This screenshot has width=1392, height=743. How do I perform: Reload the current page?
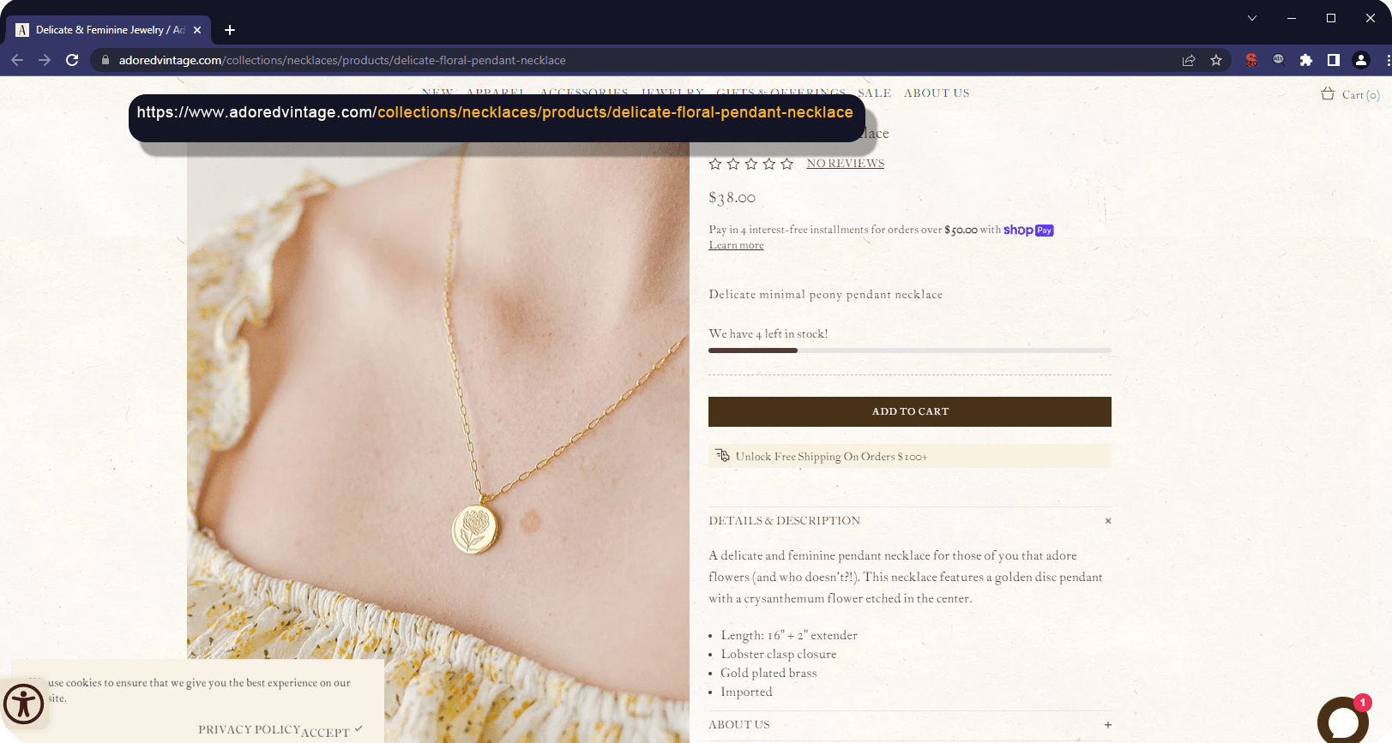click(72, 60)
